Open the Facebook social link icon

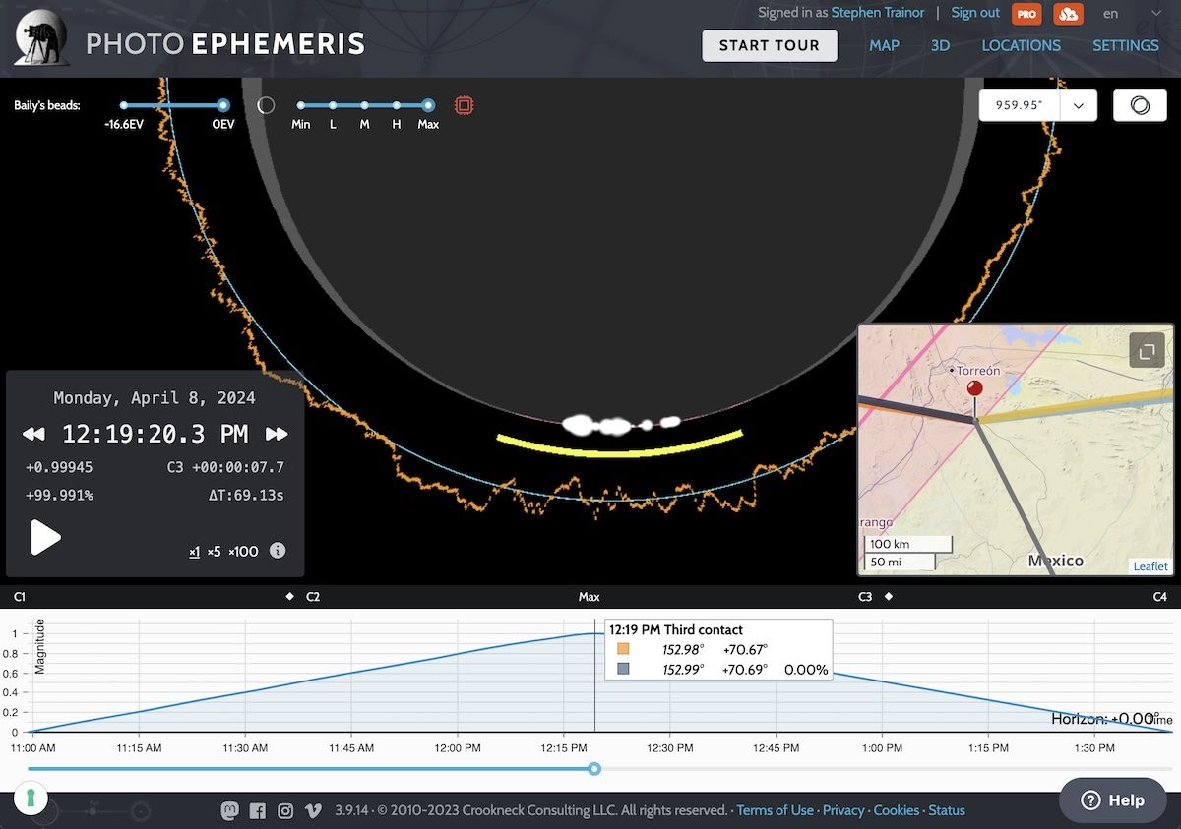[x=258, y=811]
